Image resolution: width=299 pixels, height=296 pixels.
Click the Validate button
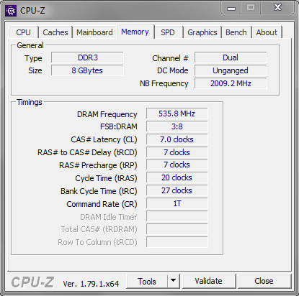click(208, 281)
